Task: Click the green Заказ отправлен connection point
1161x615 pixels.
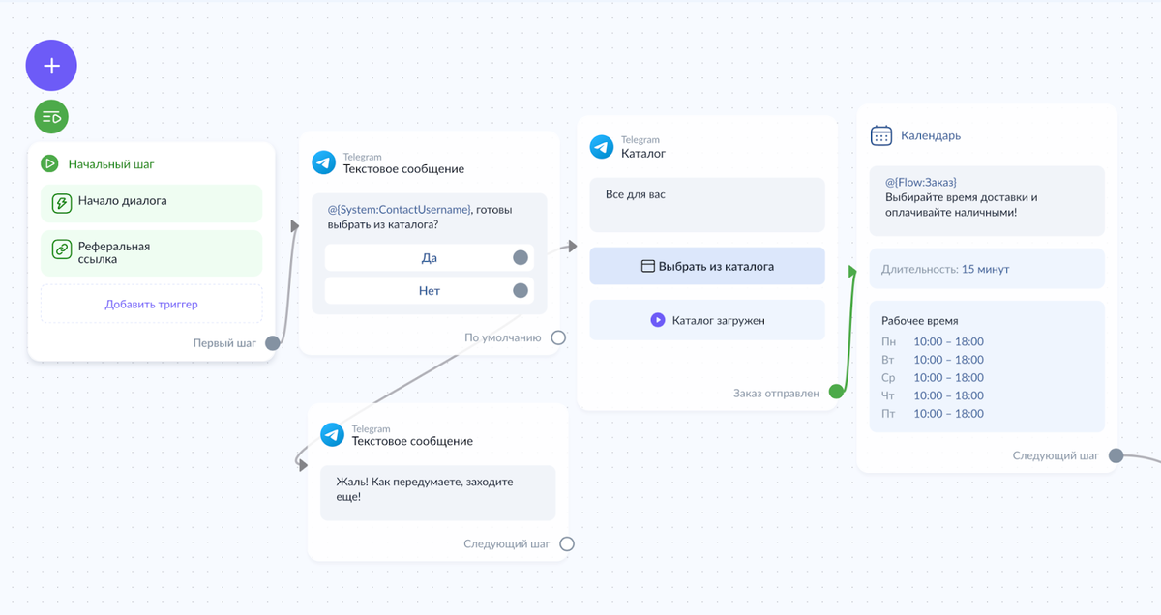Action: (835, 394)
